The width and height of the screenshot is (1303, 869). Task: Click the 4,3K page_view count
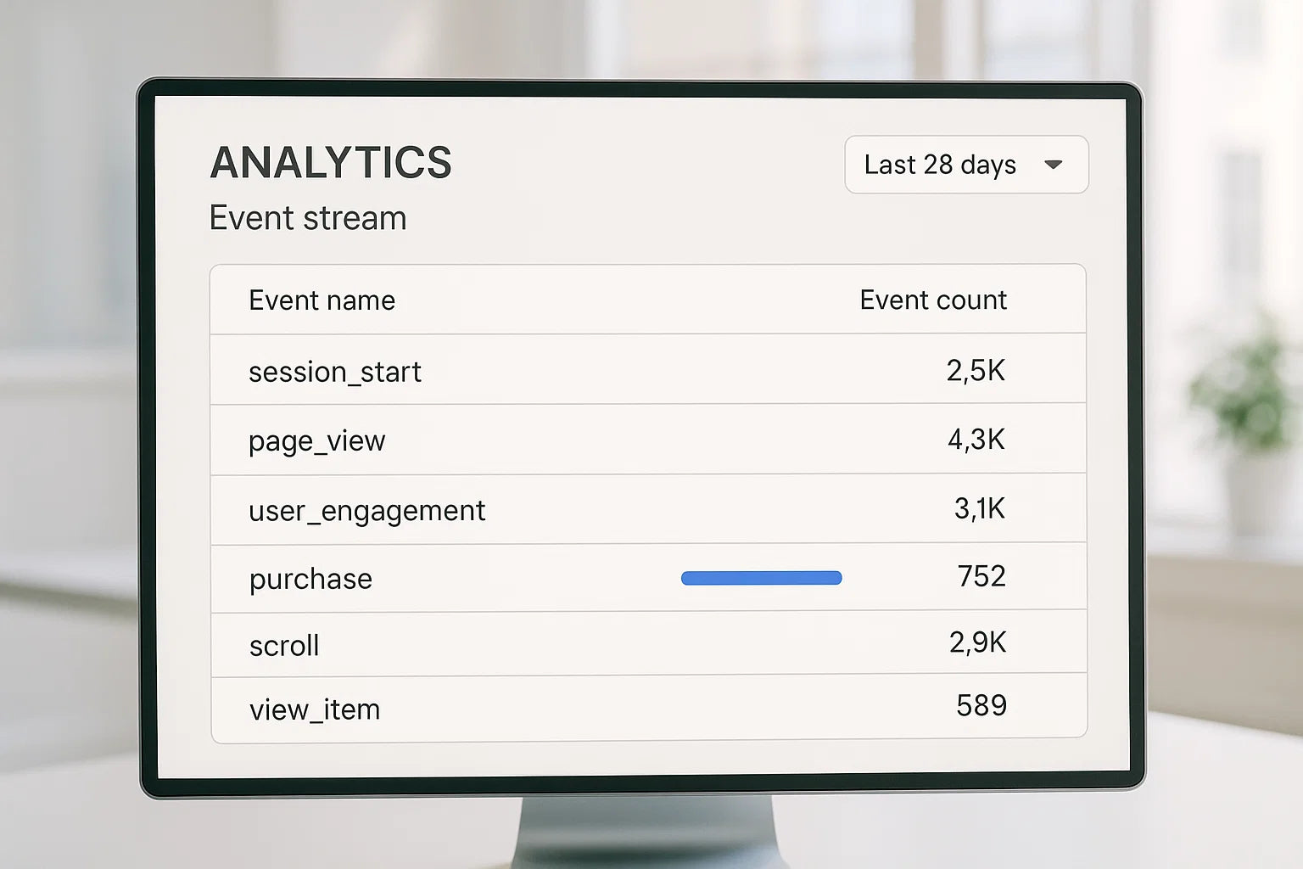[976, 440]
